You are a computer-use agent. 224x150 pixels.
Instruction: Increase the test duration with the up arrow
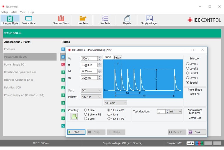tap(167, 110)
